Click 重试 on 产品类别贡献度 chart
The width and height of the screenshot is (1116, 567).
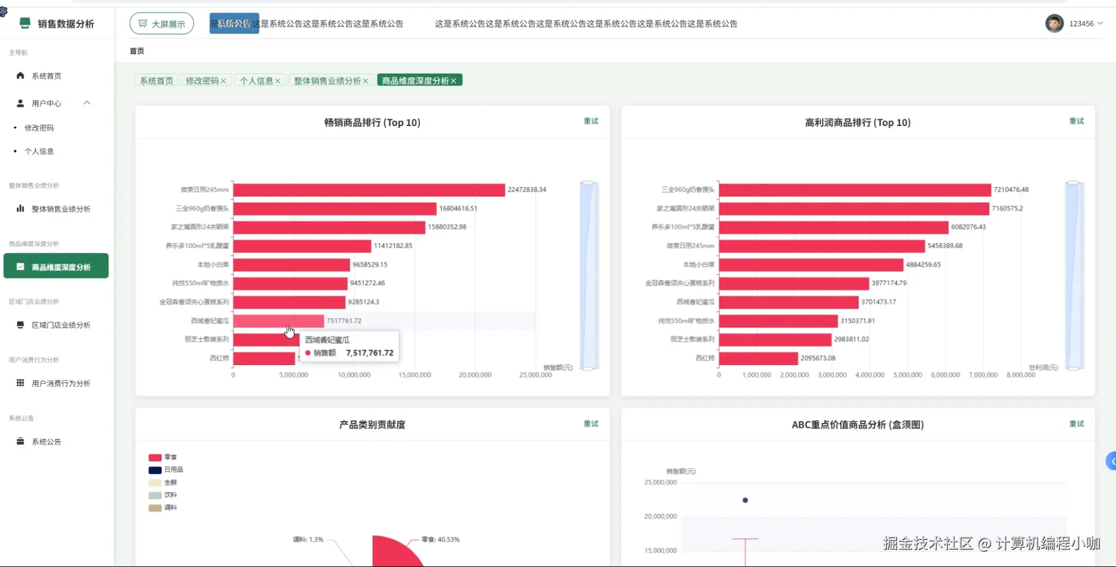pos(591,424)
